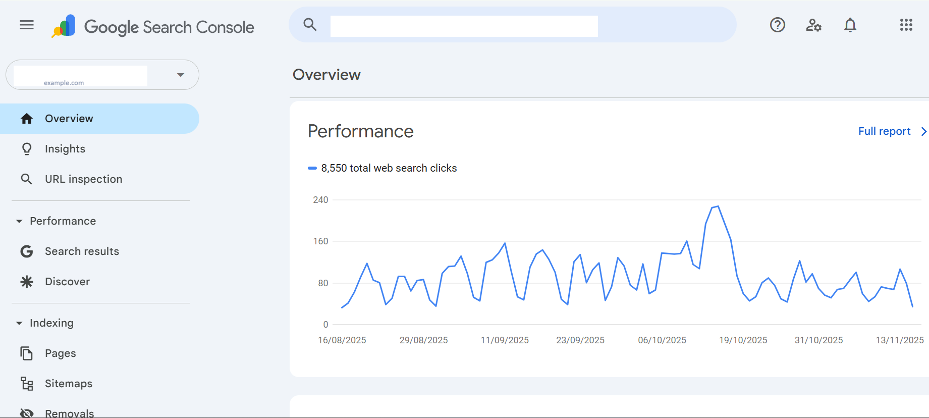The image size is (929, 418).
Task: Click the 16/08/2025 axis date label
Action: pyautogui.click(x=342, y=340)
